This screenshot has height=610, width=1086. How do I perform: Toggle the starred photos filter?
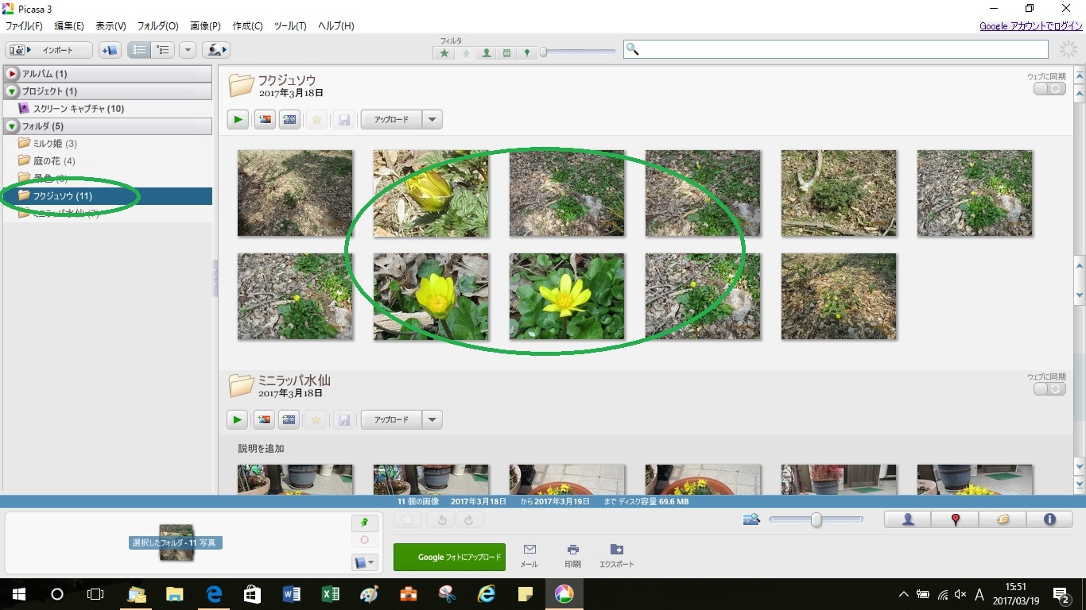444,53
